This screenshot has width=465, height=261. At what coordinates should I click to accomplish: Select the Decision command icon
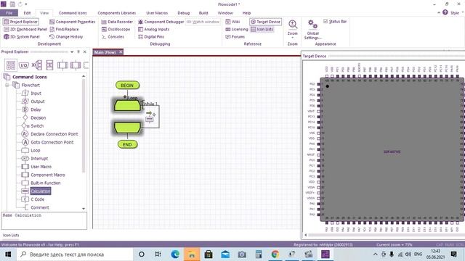pyautogui.click(x=34, y=117)
